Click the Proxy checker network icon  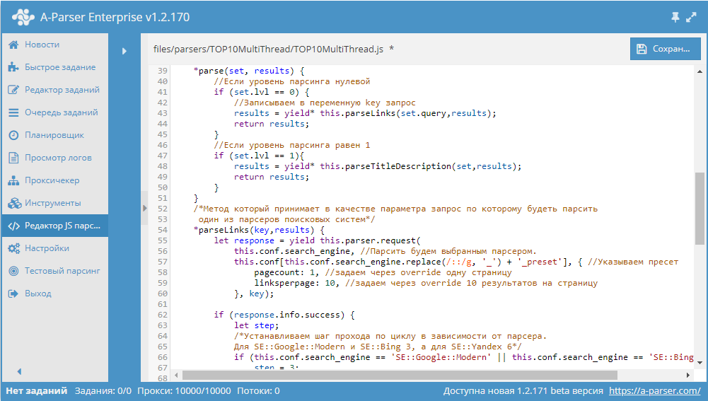click(x=13, y=180)
